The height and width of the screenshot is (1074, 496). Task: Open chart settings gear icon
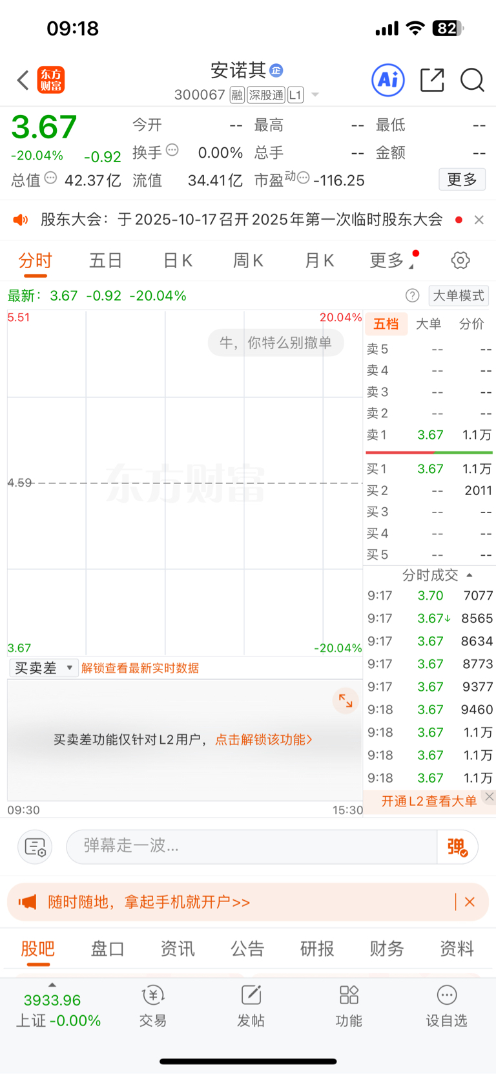(x=460, y=260)
